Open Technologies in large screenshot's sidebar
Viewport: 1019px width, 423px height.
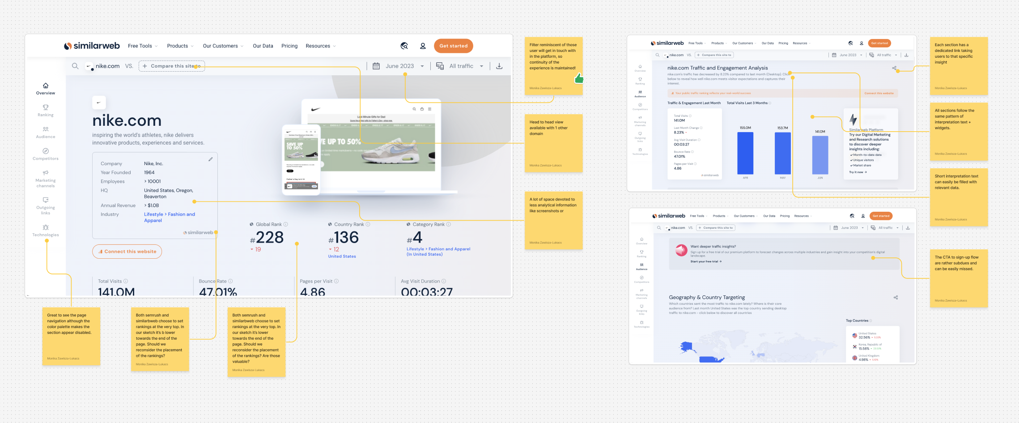(46, 231)
